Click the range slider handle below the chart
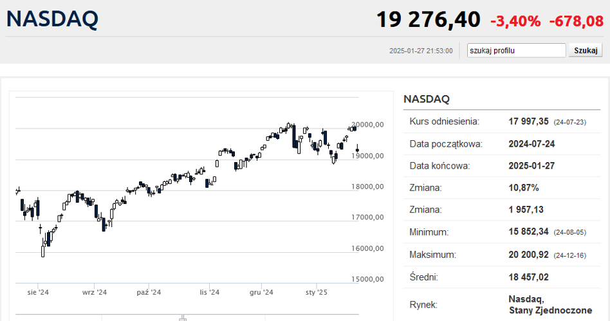610x321 pixels. (183, 318)
